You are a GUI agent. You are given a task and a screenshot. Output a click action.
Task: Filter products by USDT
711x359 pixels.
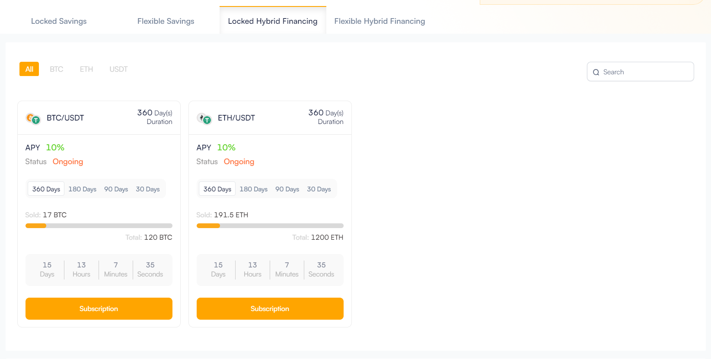tap(118, 69)
